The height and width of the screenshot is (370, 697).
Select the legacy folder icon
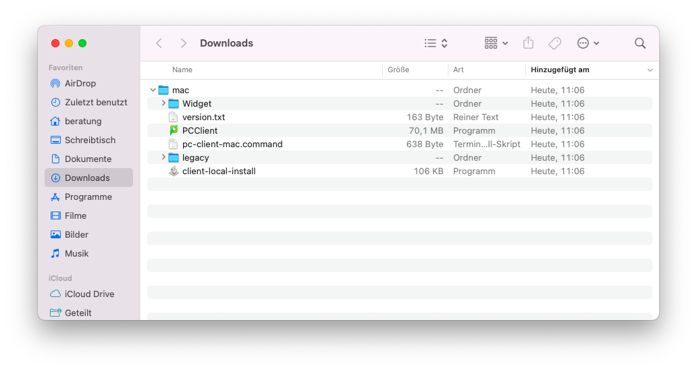click(x=174, y=158)
